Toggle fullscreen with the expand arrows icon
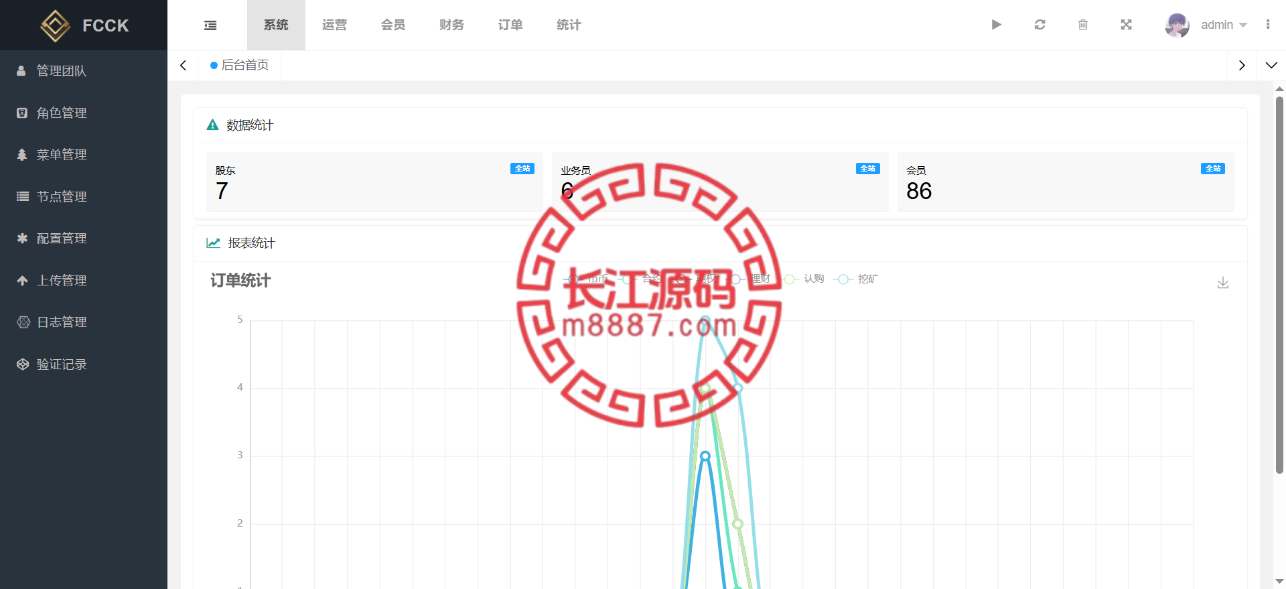The image size is (1286, 589). (1126, 25)
